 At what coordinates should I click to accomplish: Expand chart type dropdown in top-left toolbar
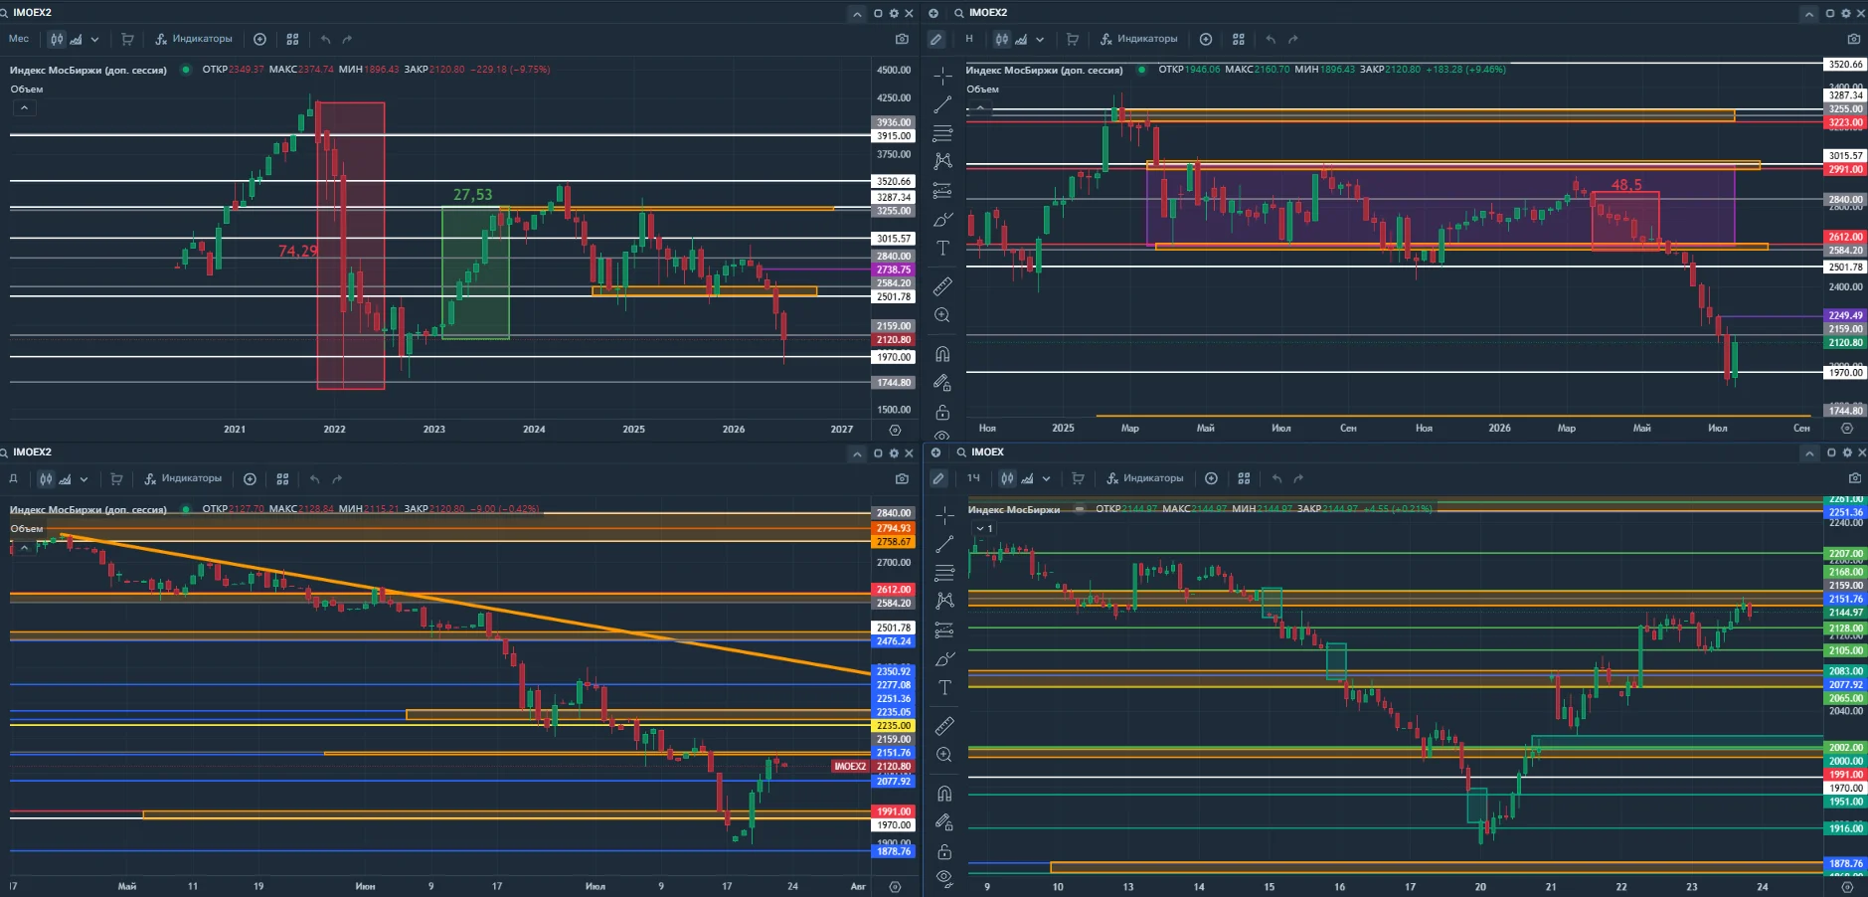[94, 40]
